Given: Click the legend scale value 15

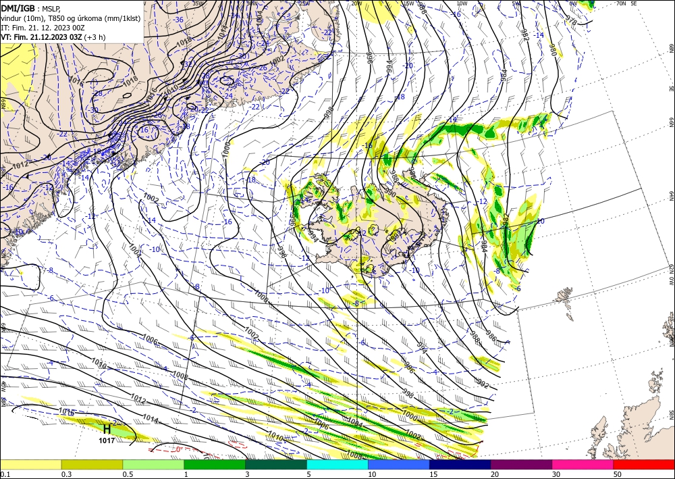Looking at the screenshot, I should point(433,474).
